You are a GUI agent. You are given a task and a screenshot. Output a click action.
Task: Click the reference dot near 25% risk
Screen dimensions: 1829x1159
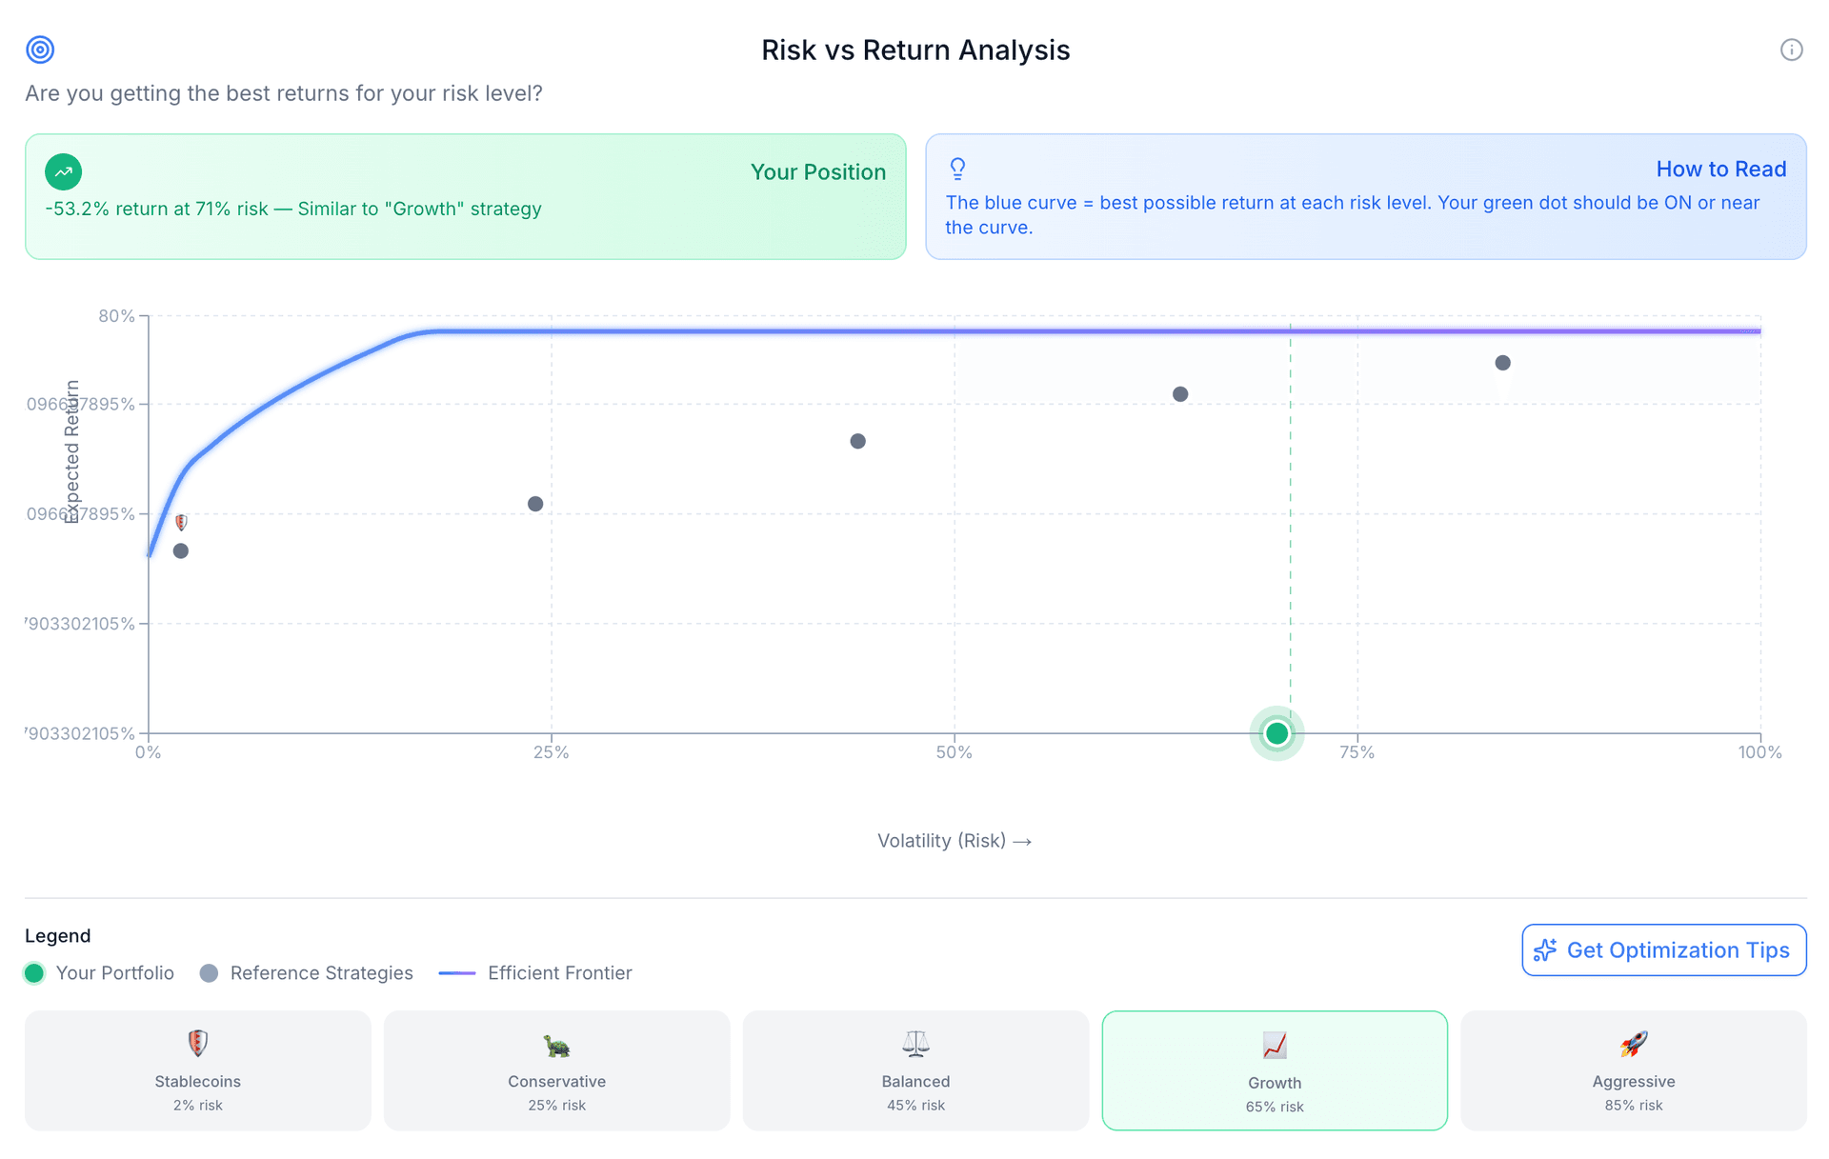coord(535,504)
